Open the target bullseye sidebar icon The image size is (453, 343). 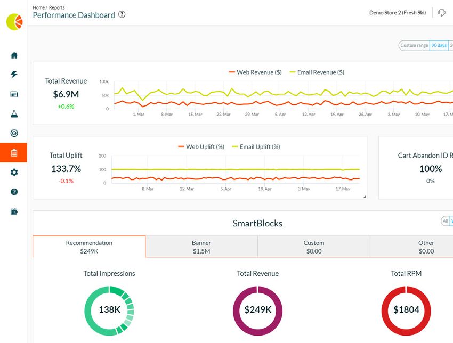pyautogui.click(x=14, y=133)
